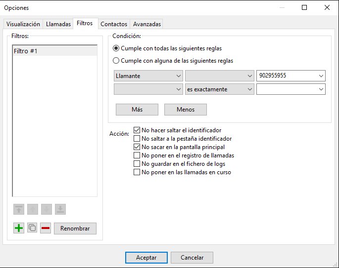The image size is (339, 268).
Task: Uncheck 'No hacer saltar el identificador'
Action: (x=138, y=130)
